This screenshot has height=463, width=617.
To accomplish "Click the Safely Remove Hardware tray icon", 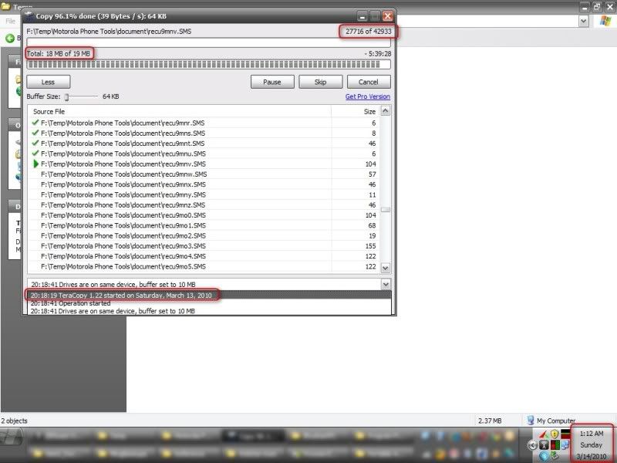I will pos(555,456).
